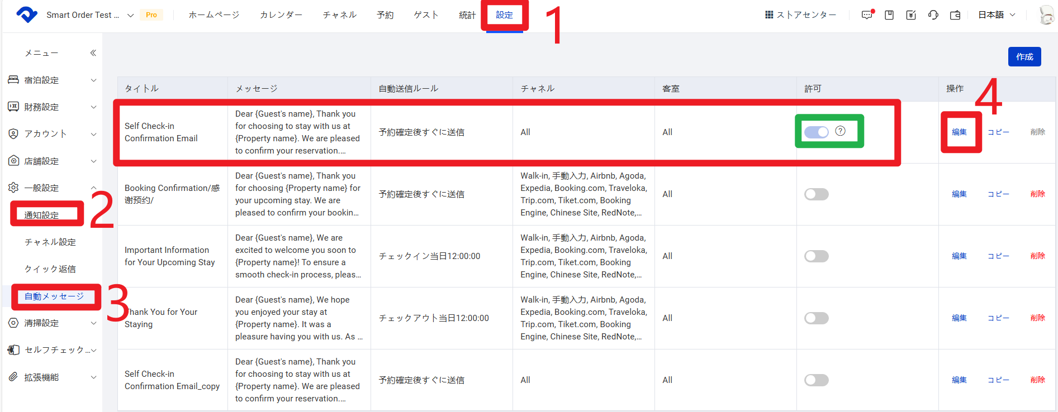
Task: Turn on toggle for Important Information message
Action: [x=816, y=256]
